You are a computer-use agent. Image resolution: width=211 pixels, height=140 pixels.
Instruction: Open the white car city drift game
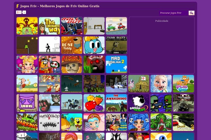pos(116,84)
